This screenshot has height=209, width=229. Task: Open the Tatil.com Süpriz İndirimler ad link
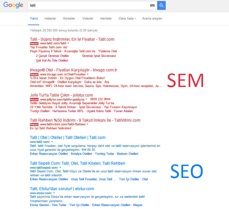coord(72,39)
